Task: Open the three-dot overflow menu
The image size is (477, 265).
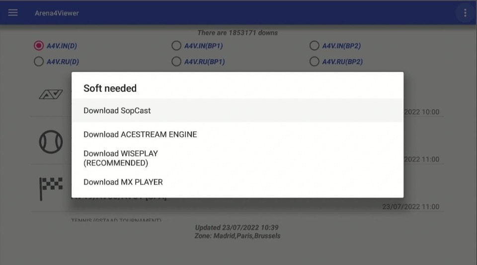Action: [x=465, y=13]
